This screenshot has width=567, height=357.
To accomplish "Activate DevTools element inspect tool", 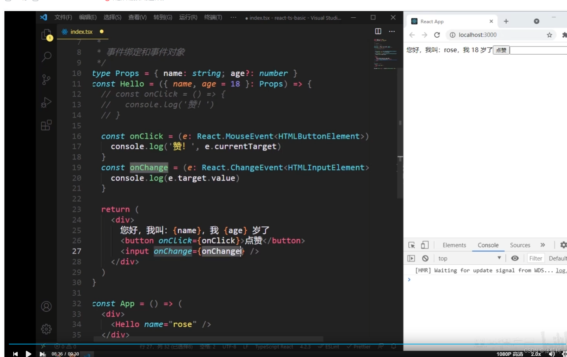I will point(412,245).
